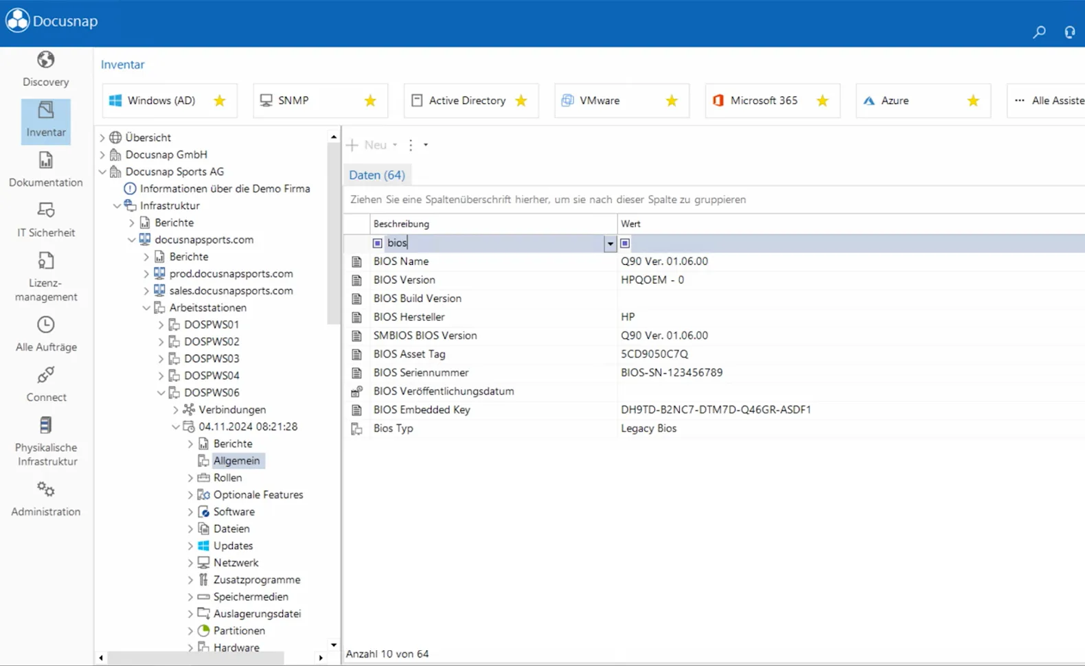Select the Daten (64) tab
Viewport: 1085px width, 666px height.
pos(377,175)
